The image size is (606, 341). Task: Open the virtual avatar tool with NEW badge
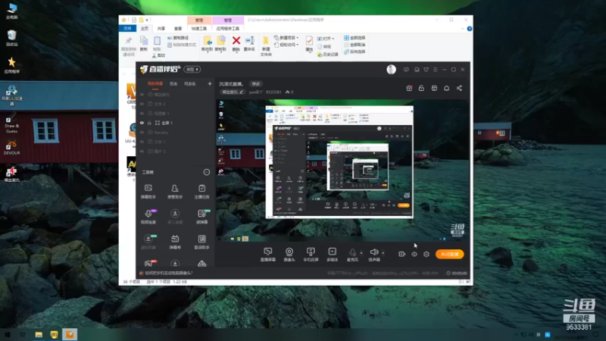pyautogui.click(x=148, y=242)
